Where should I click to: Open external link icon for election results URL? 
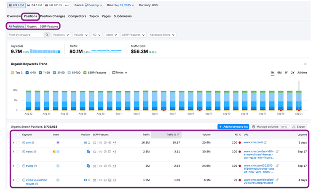click(x=277, y=180)
